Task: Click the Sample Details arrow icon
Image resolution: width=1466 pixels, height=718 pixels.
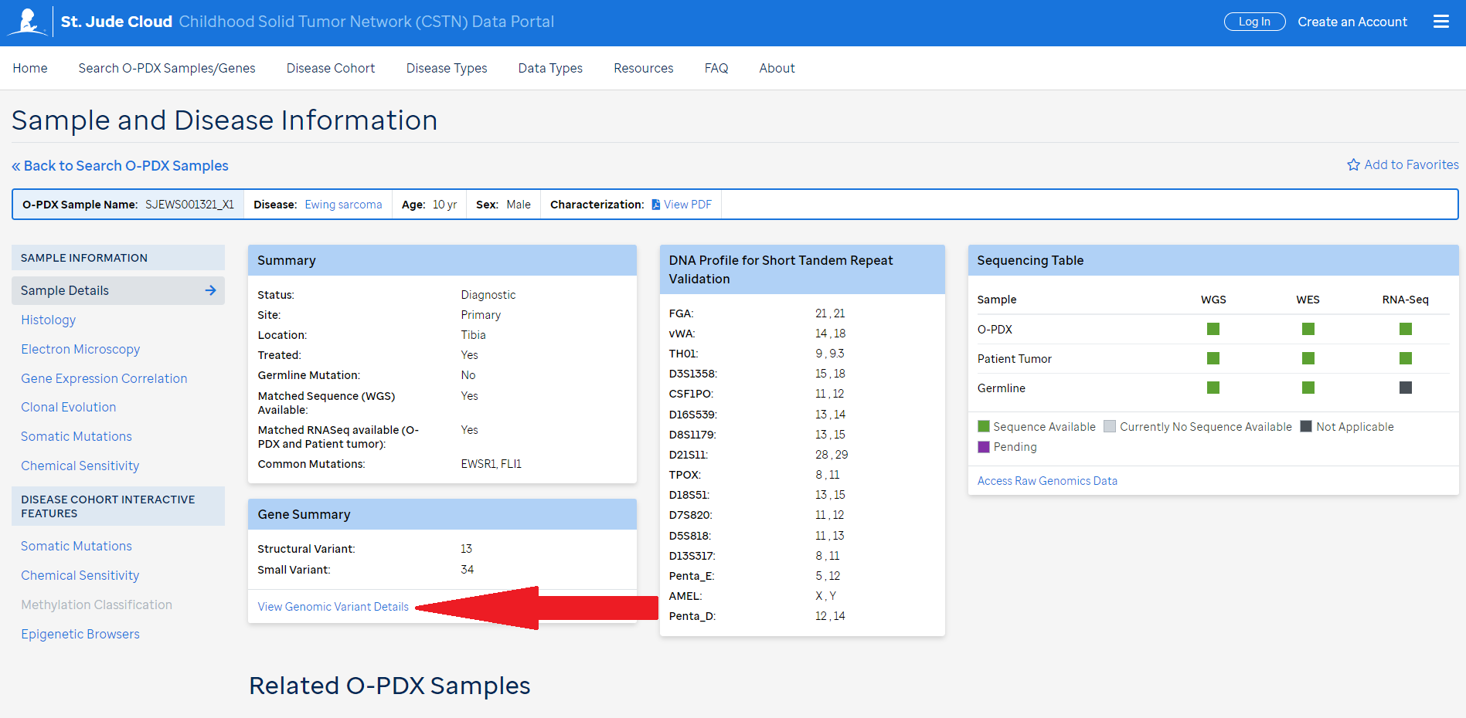Action: [x=210, y=290]
